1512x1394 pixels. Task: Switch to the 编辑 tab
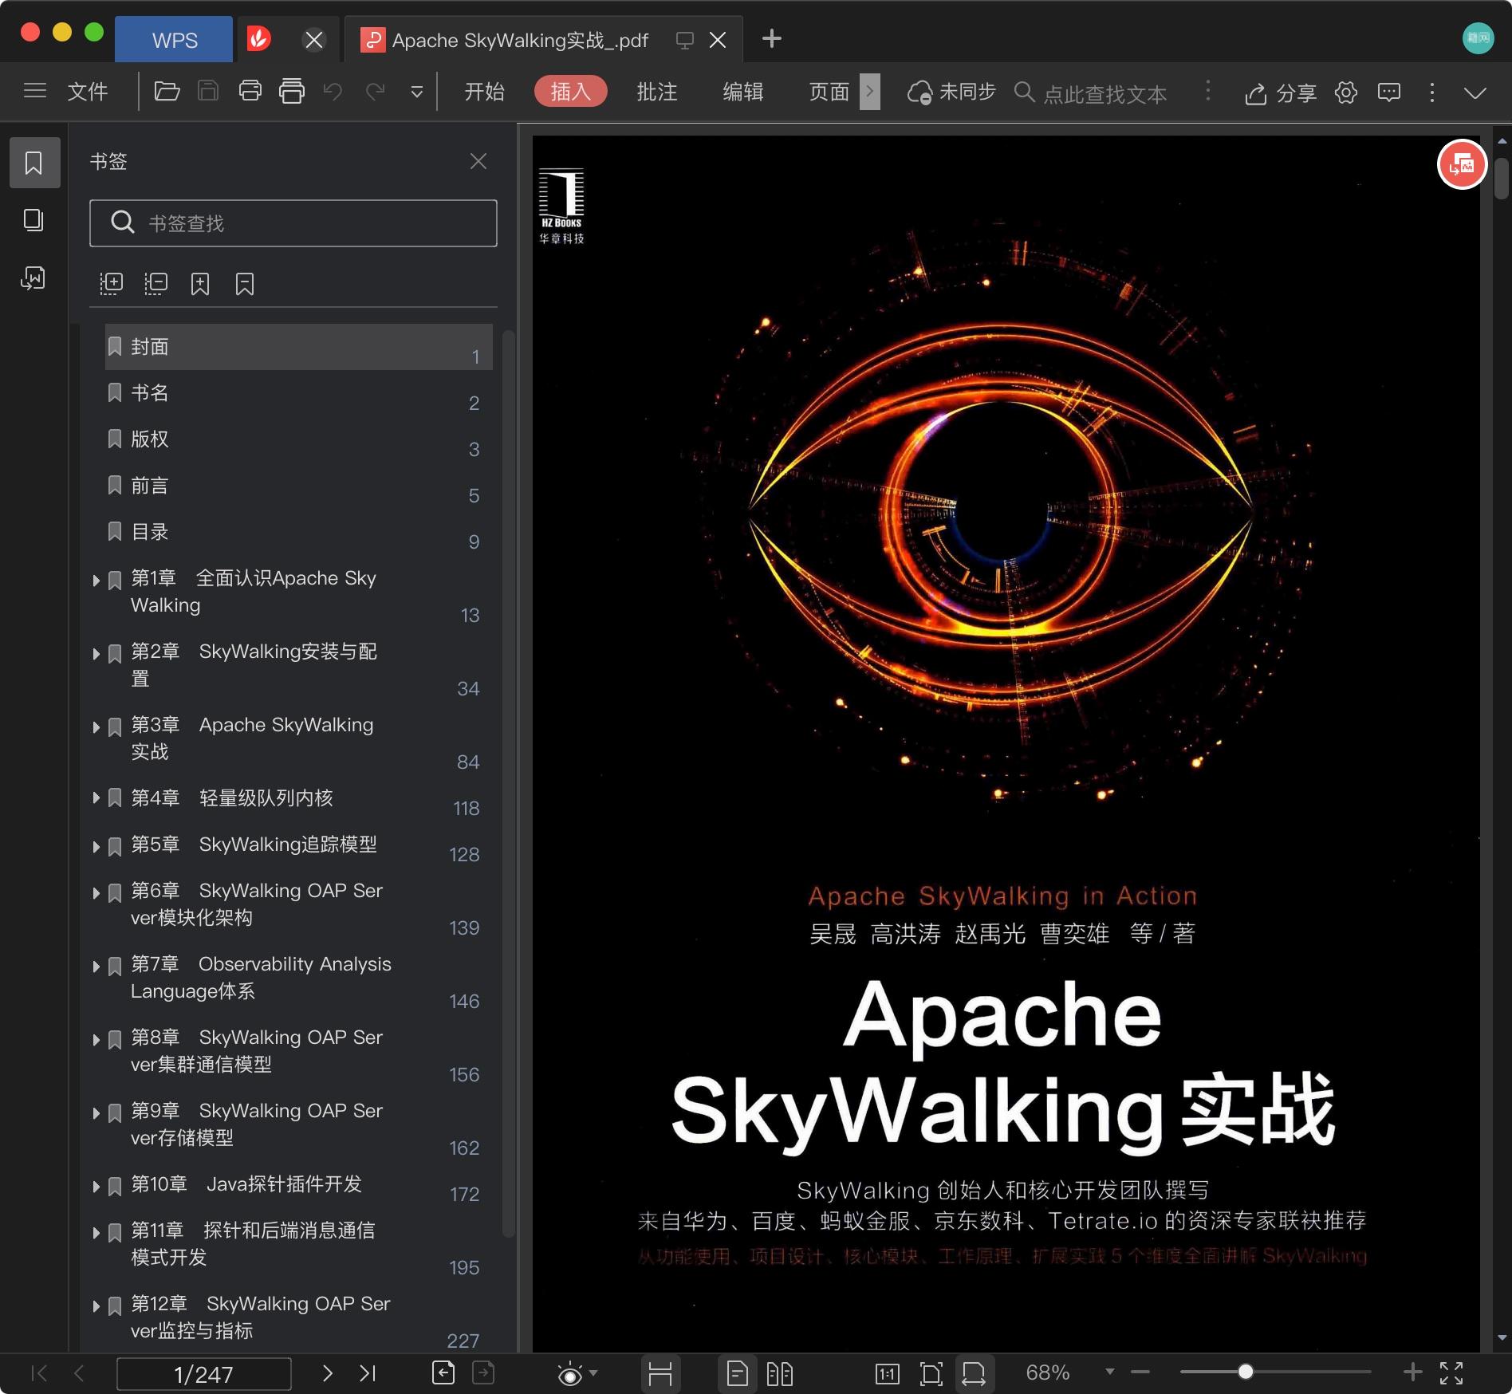(742, 92)
